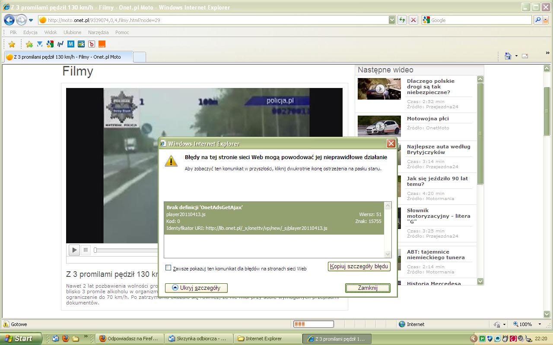
Task: Open 'Najlepsze auta według Brytyjczyków' video
Action: (x=439, y=149)
